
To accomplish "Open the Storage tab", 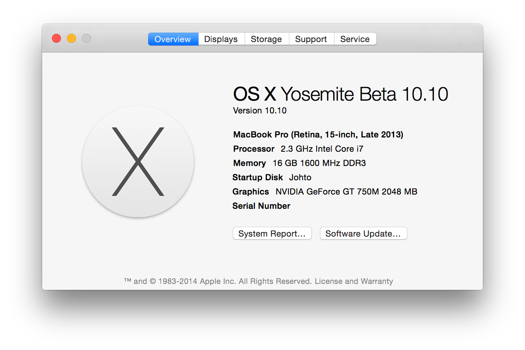I will (266, 39).
